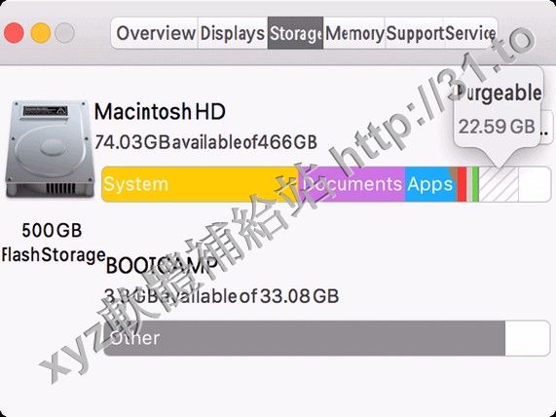Open the Support tab

tap(414, 33)
